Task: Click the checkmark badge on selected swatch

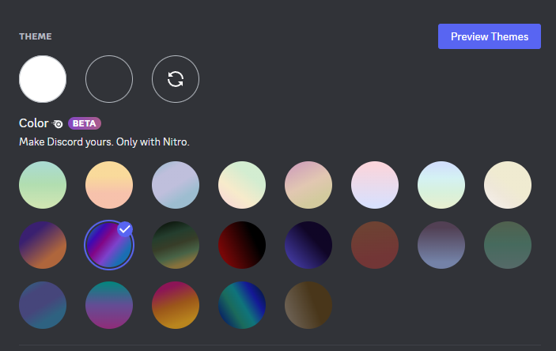Action: [x=125, y=229]
